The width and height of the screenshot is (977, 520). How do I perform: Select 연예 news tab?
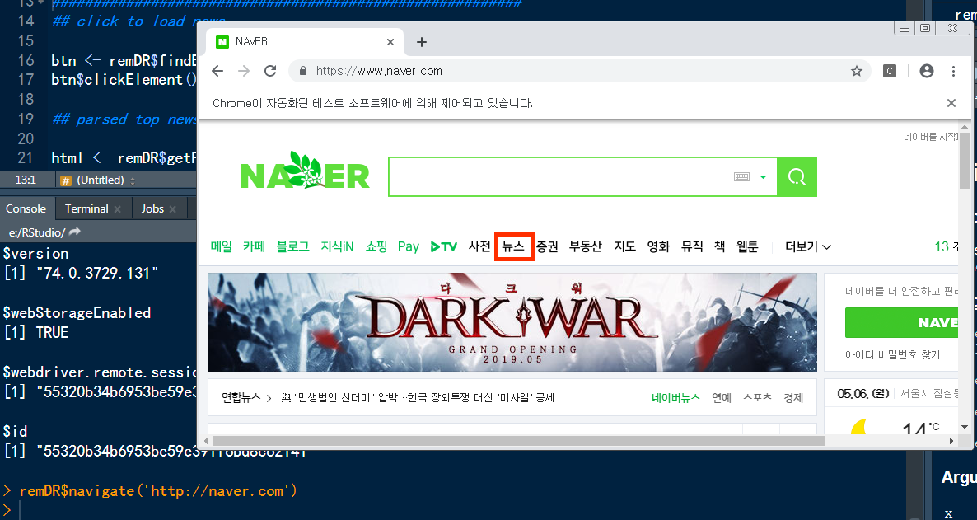722,398
